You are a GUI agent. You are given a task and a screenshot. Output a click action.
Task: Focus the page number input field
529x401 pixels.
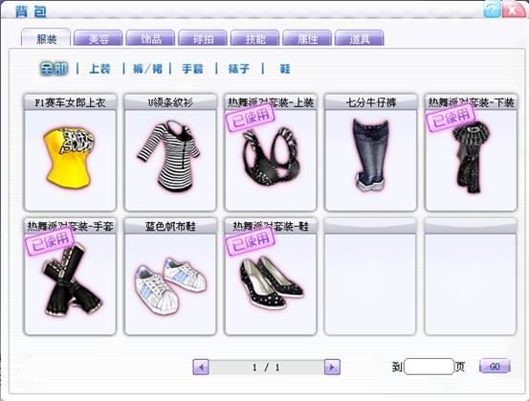tap(430, 367)
